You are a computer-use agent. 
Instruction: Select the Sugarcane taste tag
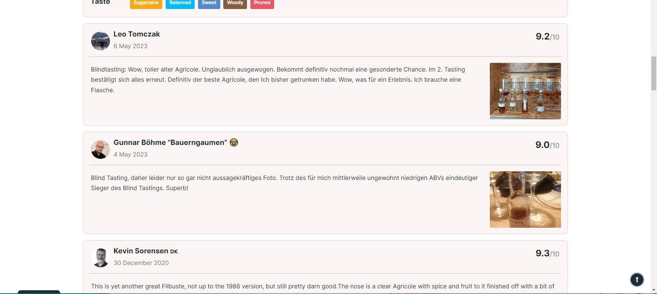pyautogui.click(x=146, y=3)
